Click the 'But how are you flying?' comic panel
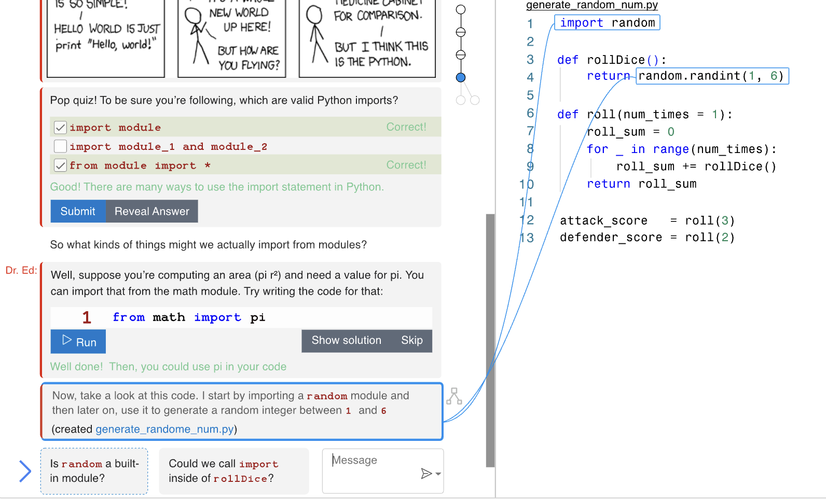The image size is (826, 499). [232, 39]
